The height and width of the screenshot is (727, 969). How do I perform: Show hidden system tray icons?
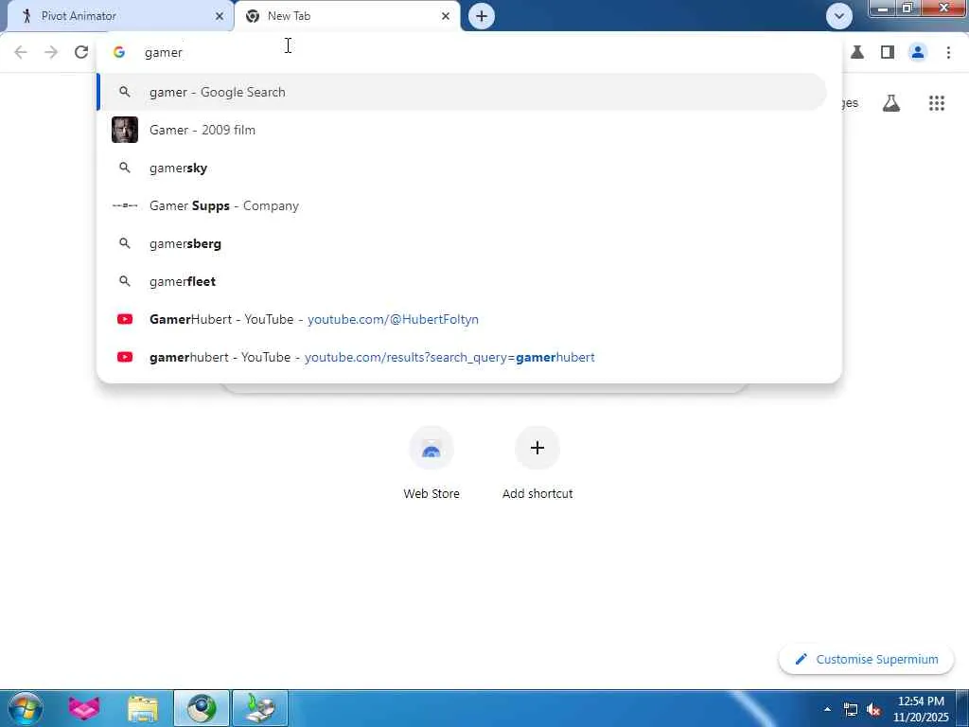coord(827,709)
